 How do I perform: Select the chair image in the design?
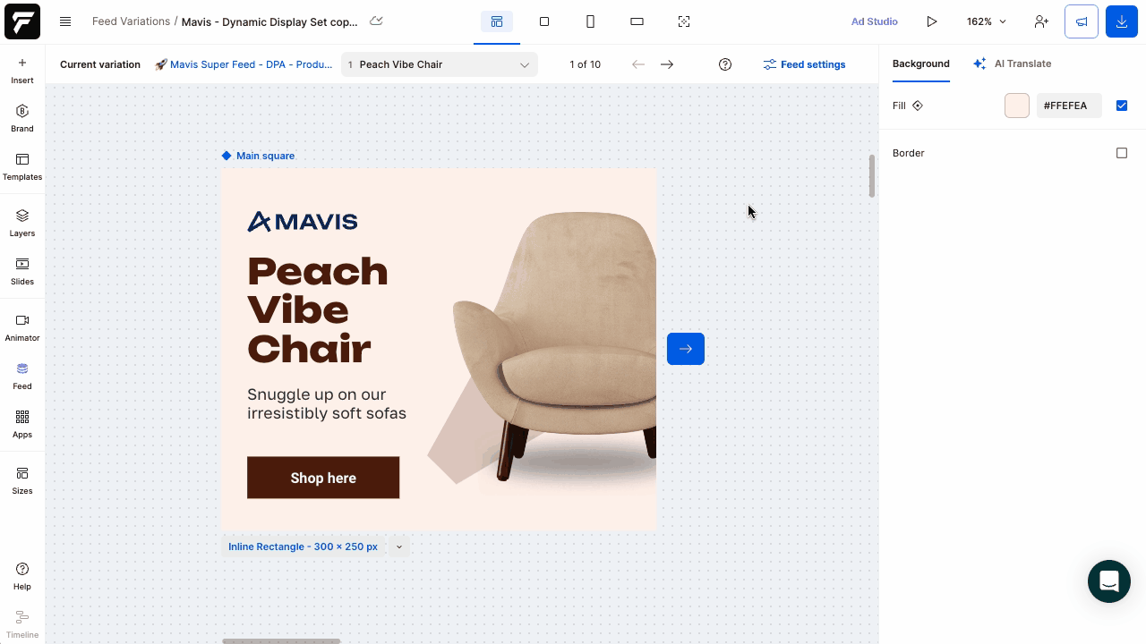pyautogui.click(x=554, y=347)
